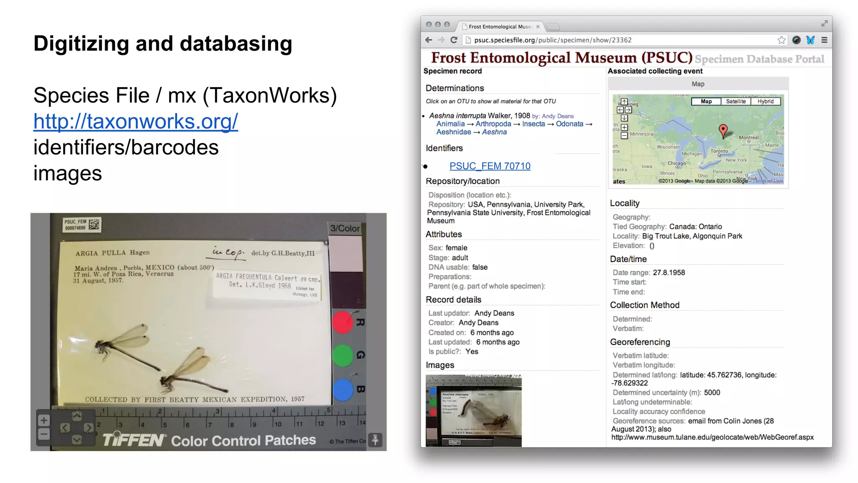Click the red map location pin
Image resolution: width=858 pixels, height=483 pixels.
click(723, 130)
